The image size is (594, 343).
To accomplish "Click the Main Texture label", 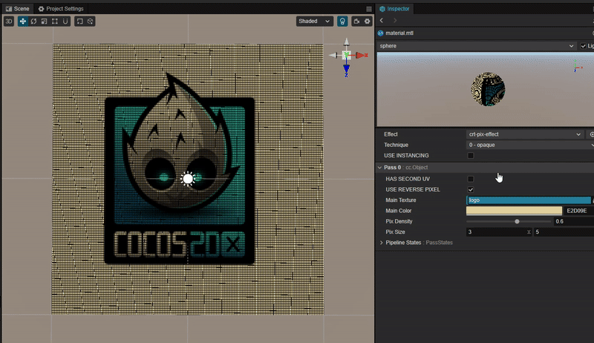I will coord(400,200).
